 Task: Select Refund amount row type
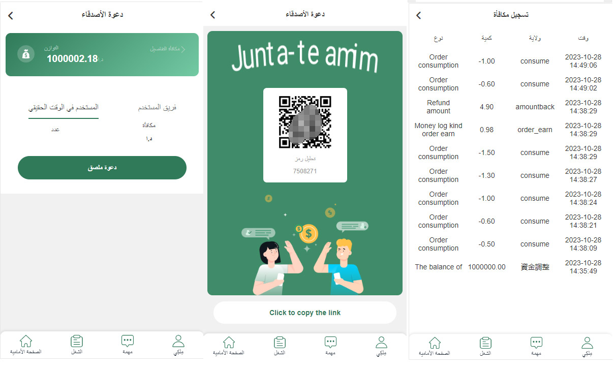coord(439,107)
